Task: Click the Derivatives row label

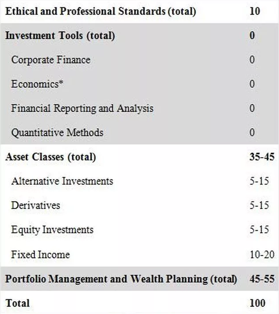Action: coord(35,205)
